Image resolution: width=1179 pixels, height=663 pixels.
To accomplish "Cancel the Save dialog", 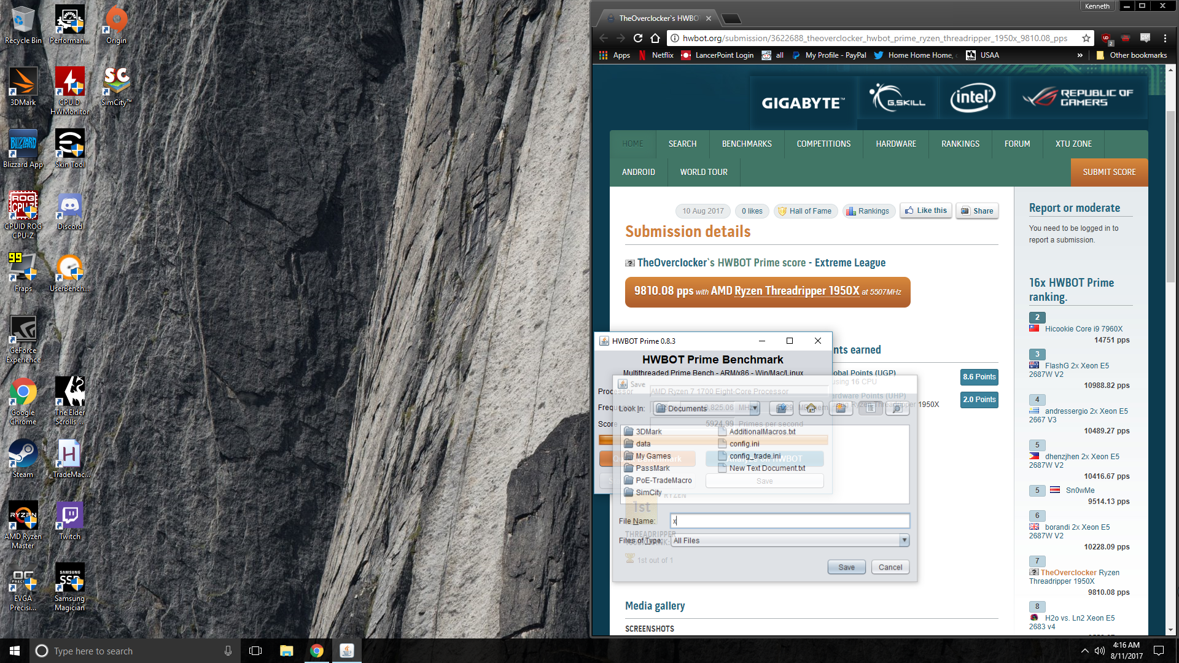I will point(890,567).
